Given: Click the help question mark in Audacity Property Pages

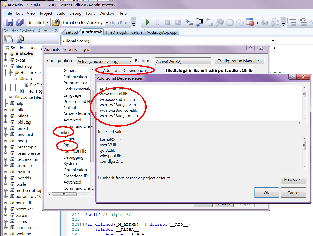Looking at the screenshot, I should tap(250, 48).
